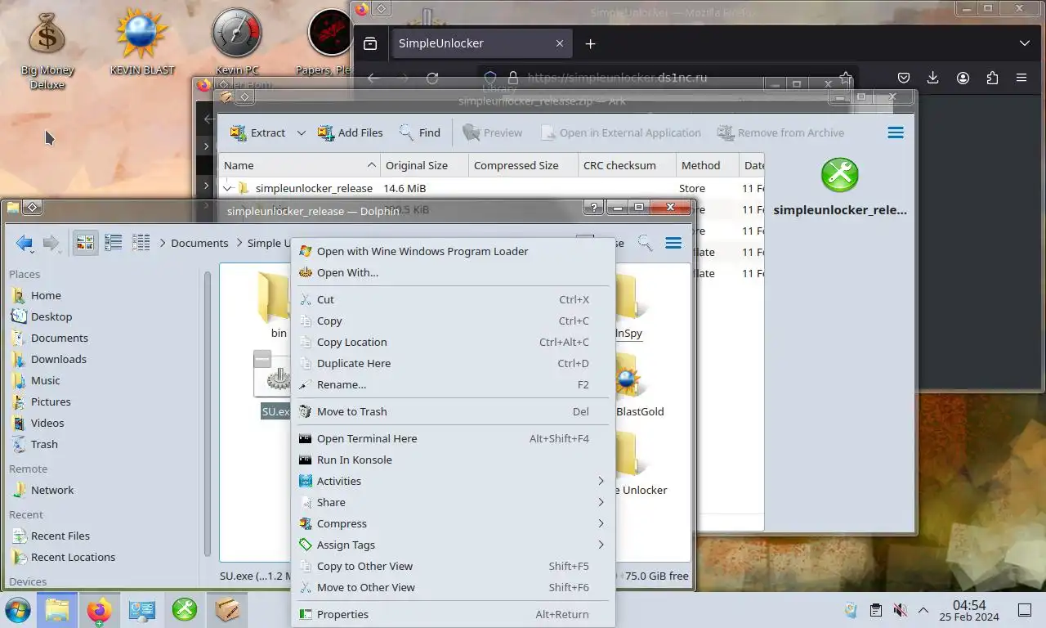Click Preview in Ark toolbar
Image resolution: width=1046 pixels, height=628 pixels.
[492, 132]
